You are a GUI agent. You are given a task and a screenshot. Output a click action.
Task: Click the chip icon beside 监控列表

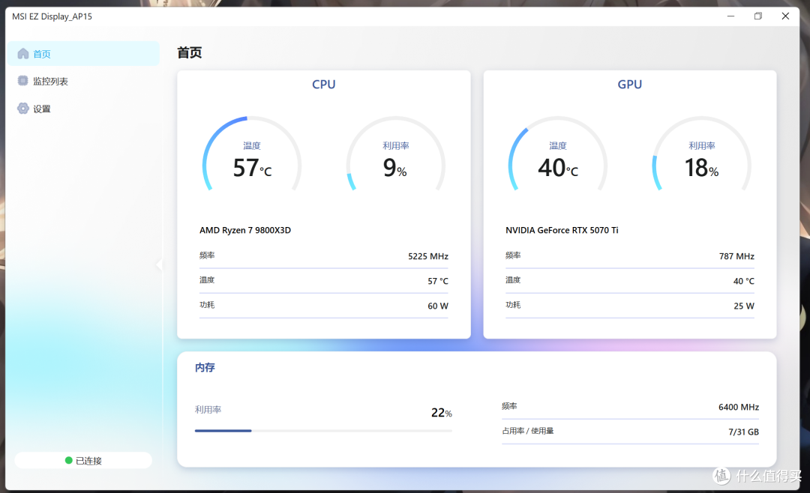tap(22, 81)
